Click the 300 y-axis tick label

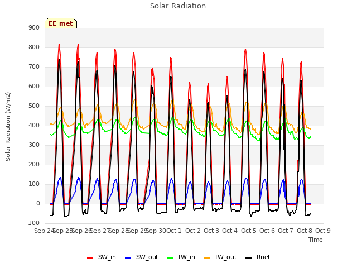pos(34,145)
